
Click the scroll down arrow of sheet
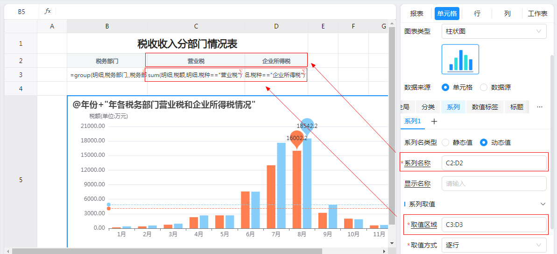pos(392,243)
